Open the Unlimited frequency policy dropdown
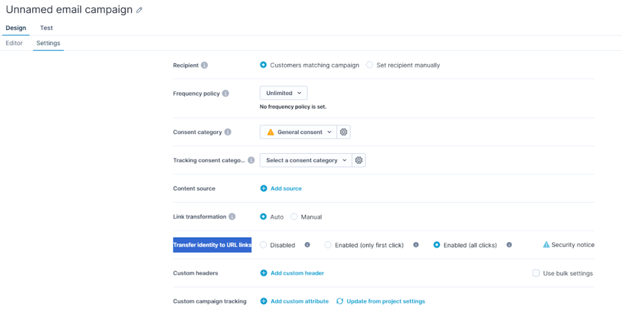Viewport: 622px width, 333px height. pos(283,93)
